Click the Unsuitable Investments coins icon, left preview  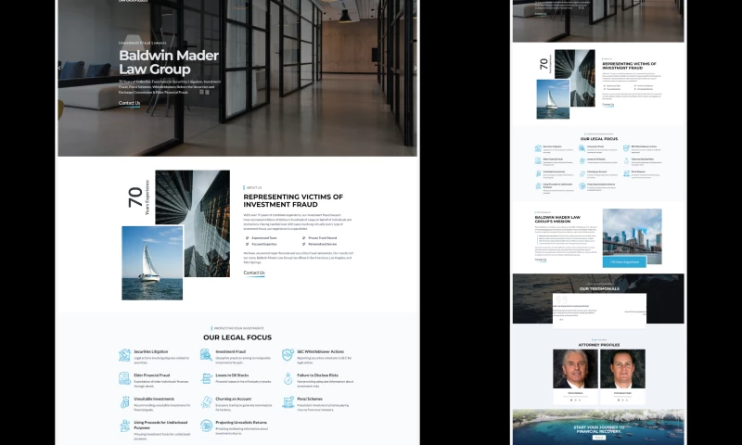(x=124, y=402)
